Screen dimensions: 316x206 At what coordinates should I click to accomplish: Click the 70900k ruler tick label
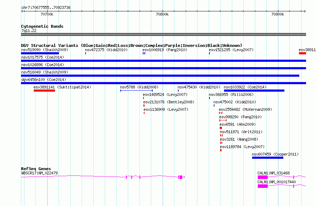(278, 14)
